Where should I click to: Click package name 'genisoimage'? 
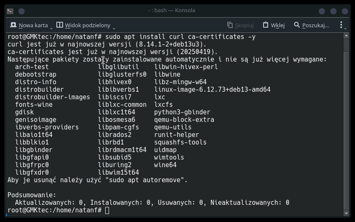coord(35,119)
